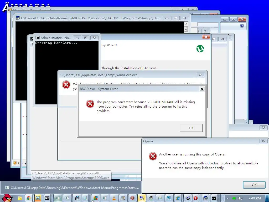Viewport: 269px width, 202px height.
Task: Open the folder icon on the taskbar
Action: pyautogui.click(x=20, y=198)
